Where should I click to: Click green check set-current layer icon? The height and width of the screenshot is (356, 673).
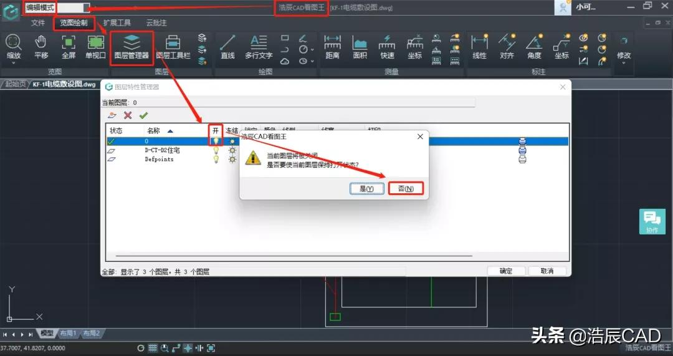click(x=143, y=115)
